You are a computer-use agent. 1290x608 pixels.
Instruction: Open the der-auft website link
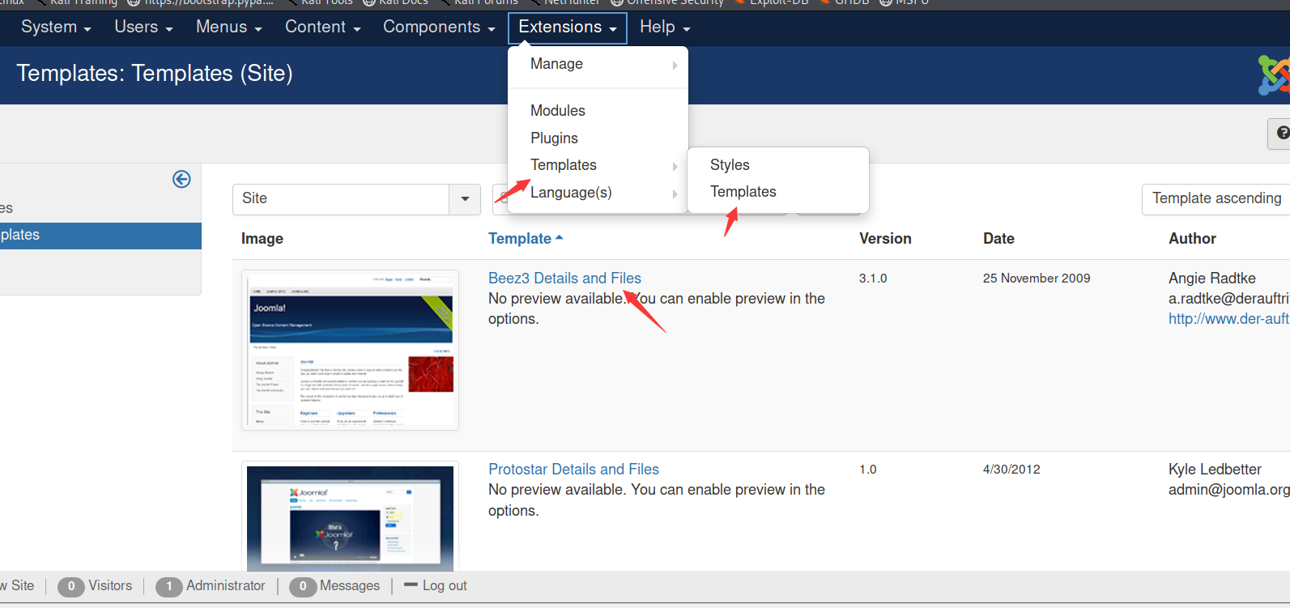[1228, 319]
